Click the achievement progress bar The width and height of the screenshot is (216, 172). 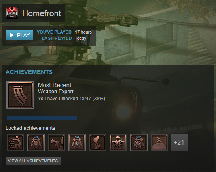click(x=99, y=118)
